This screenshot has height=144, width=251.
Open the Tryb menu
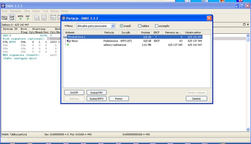pyautogui.click(x=45, y=11)
